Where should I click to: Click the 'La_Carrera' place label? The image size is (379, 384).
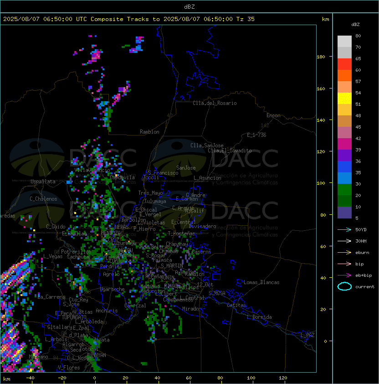(x=51, y=297)
